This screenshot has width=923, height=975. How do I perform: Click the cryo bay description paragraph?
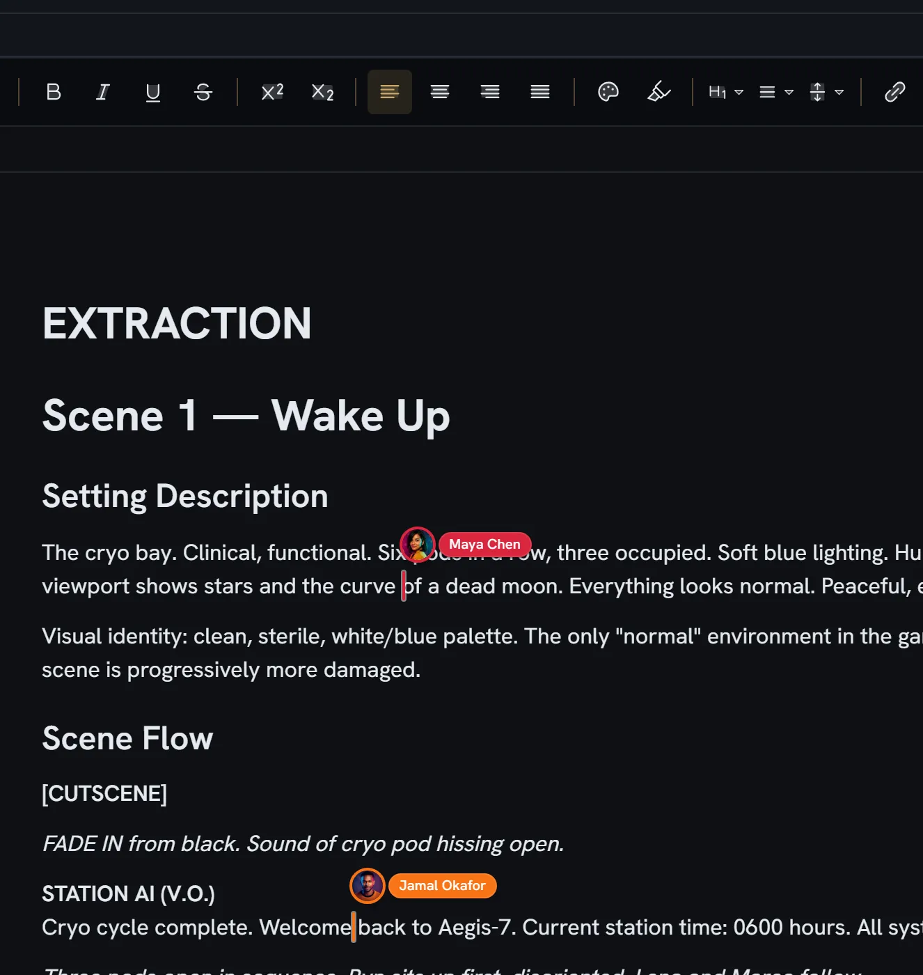click(482, 569)
